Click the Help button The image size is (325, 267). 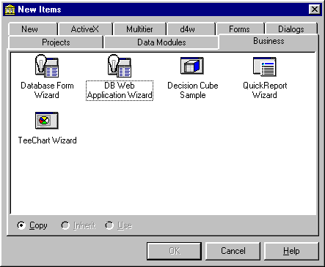coord(291,251)
